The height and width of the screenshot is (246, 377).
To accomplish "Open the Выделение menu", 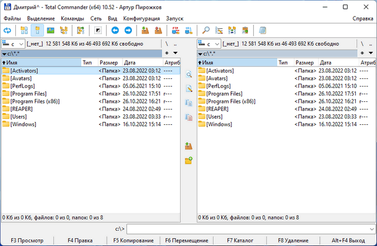I will point(41,19).
